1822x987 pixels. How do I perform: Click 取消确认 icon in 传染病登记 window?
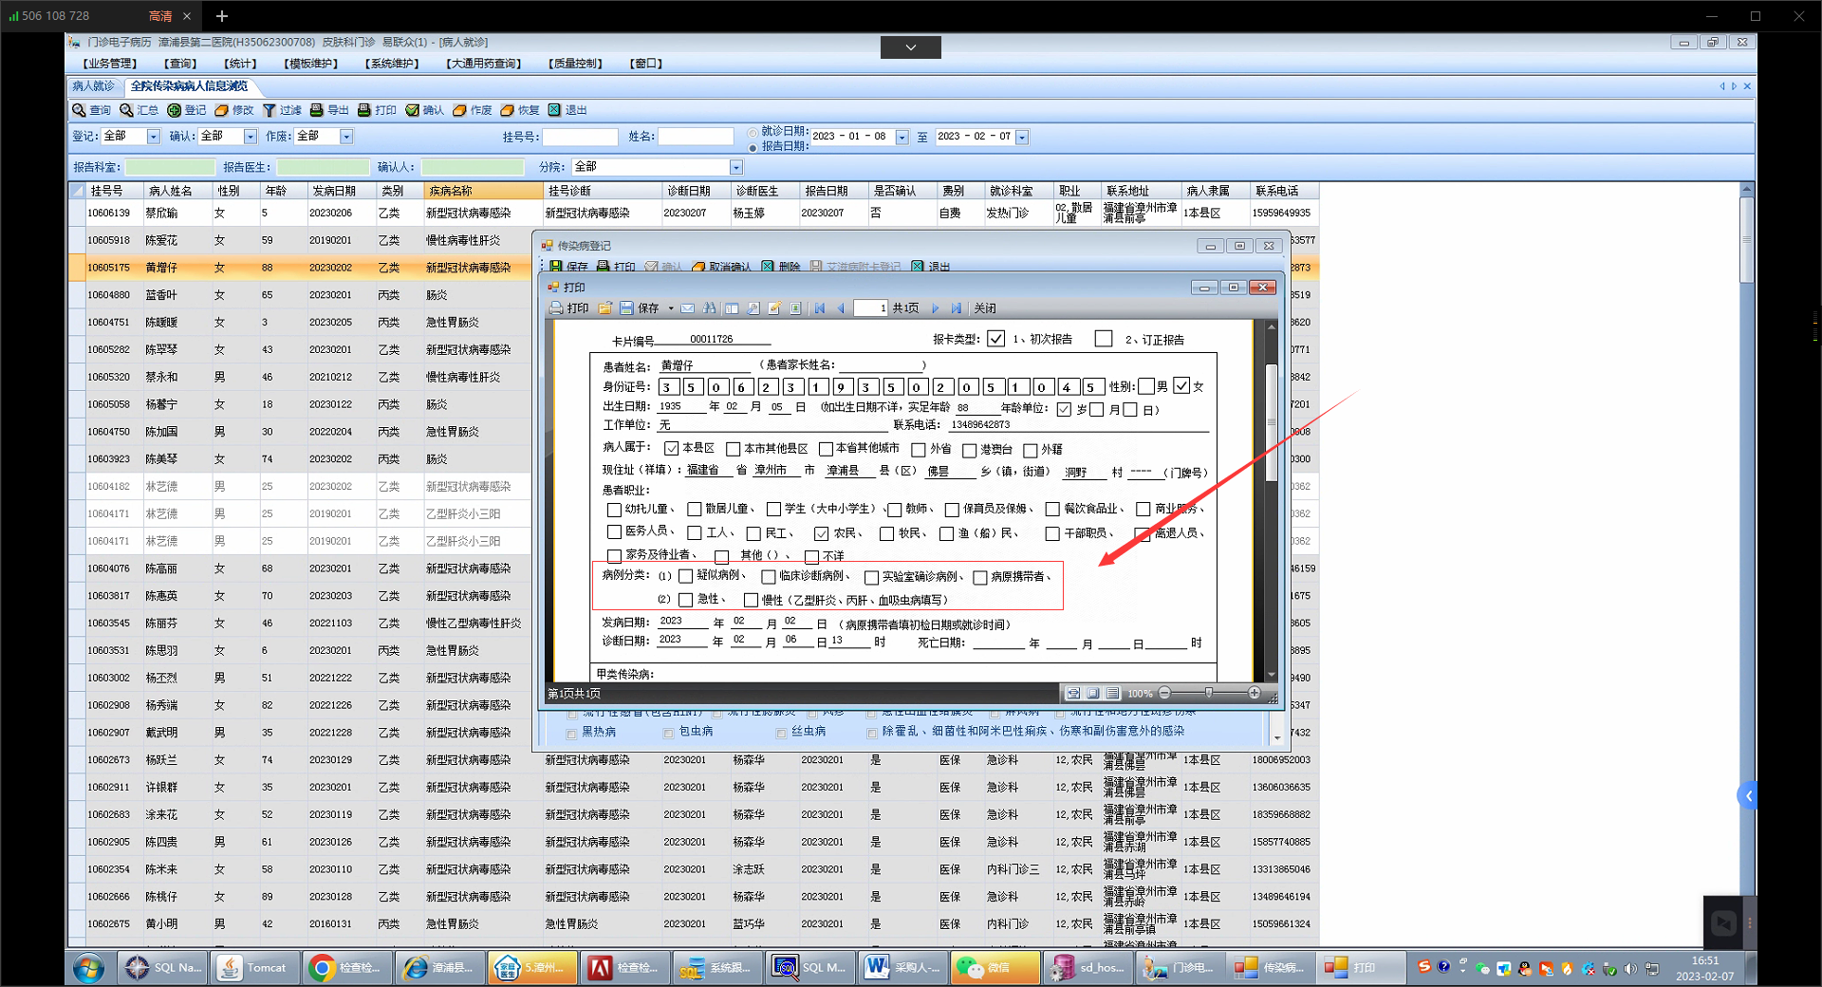coord(699,267)
